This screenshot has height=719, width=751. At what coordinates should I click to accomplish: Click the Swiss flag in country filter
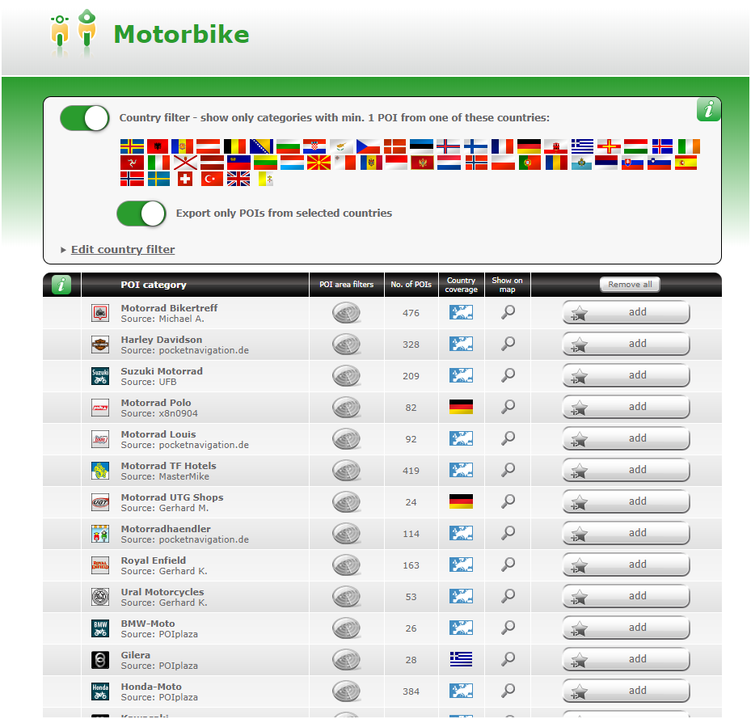pyautogui.click(x=185, y=179)
